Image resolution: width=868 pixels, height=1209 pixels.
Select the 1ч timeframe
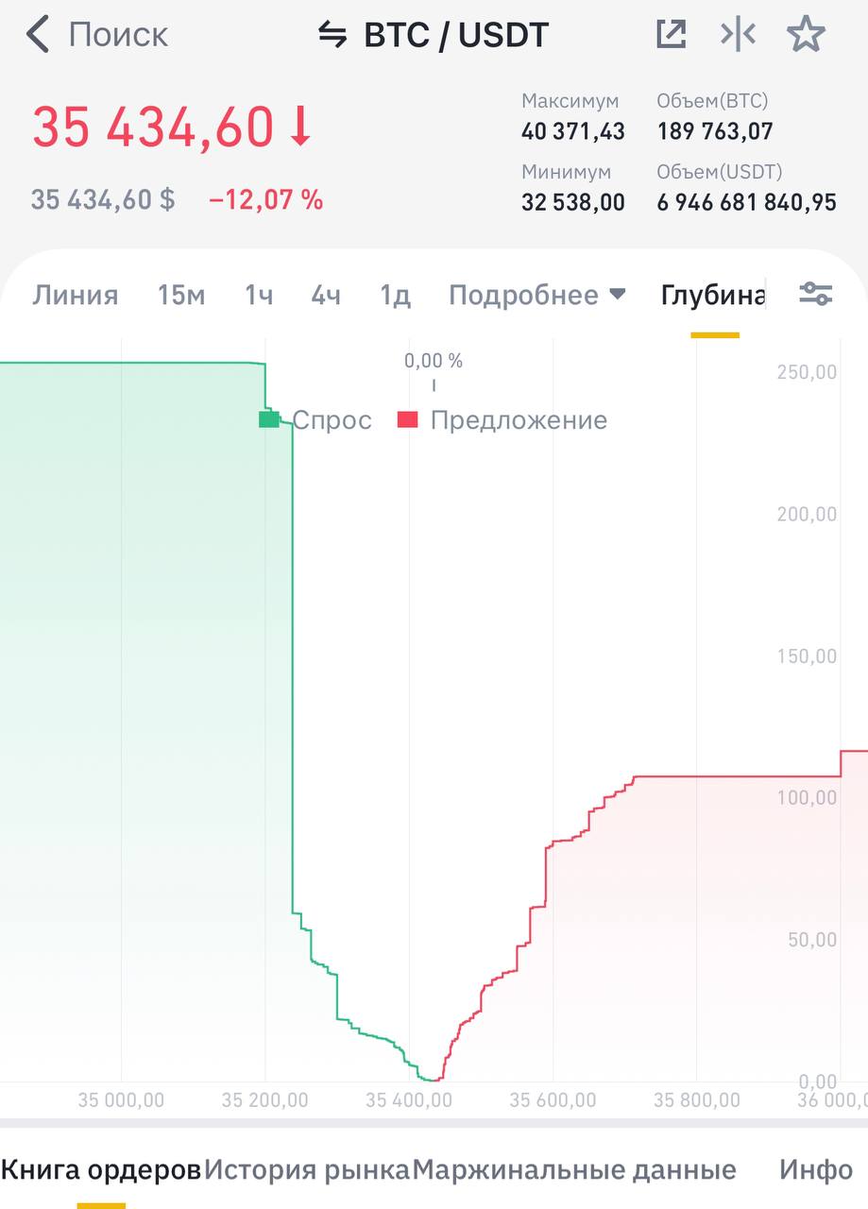[259, 295]
